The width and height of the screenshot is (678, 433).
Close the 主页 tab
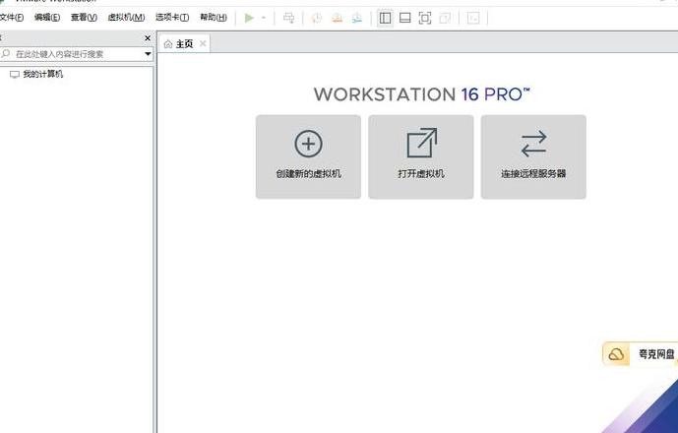[x=203, y=43]
